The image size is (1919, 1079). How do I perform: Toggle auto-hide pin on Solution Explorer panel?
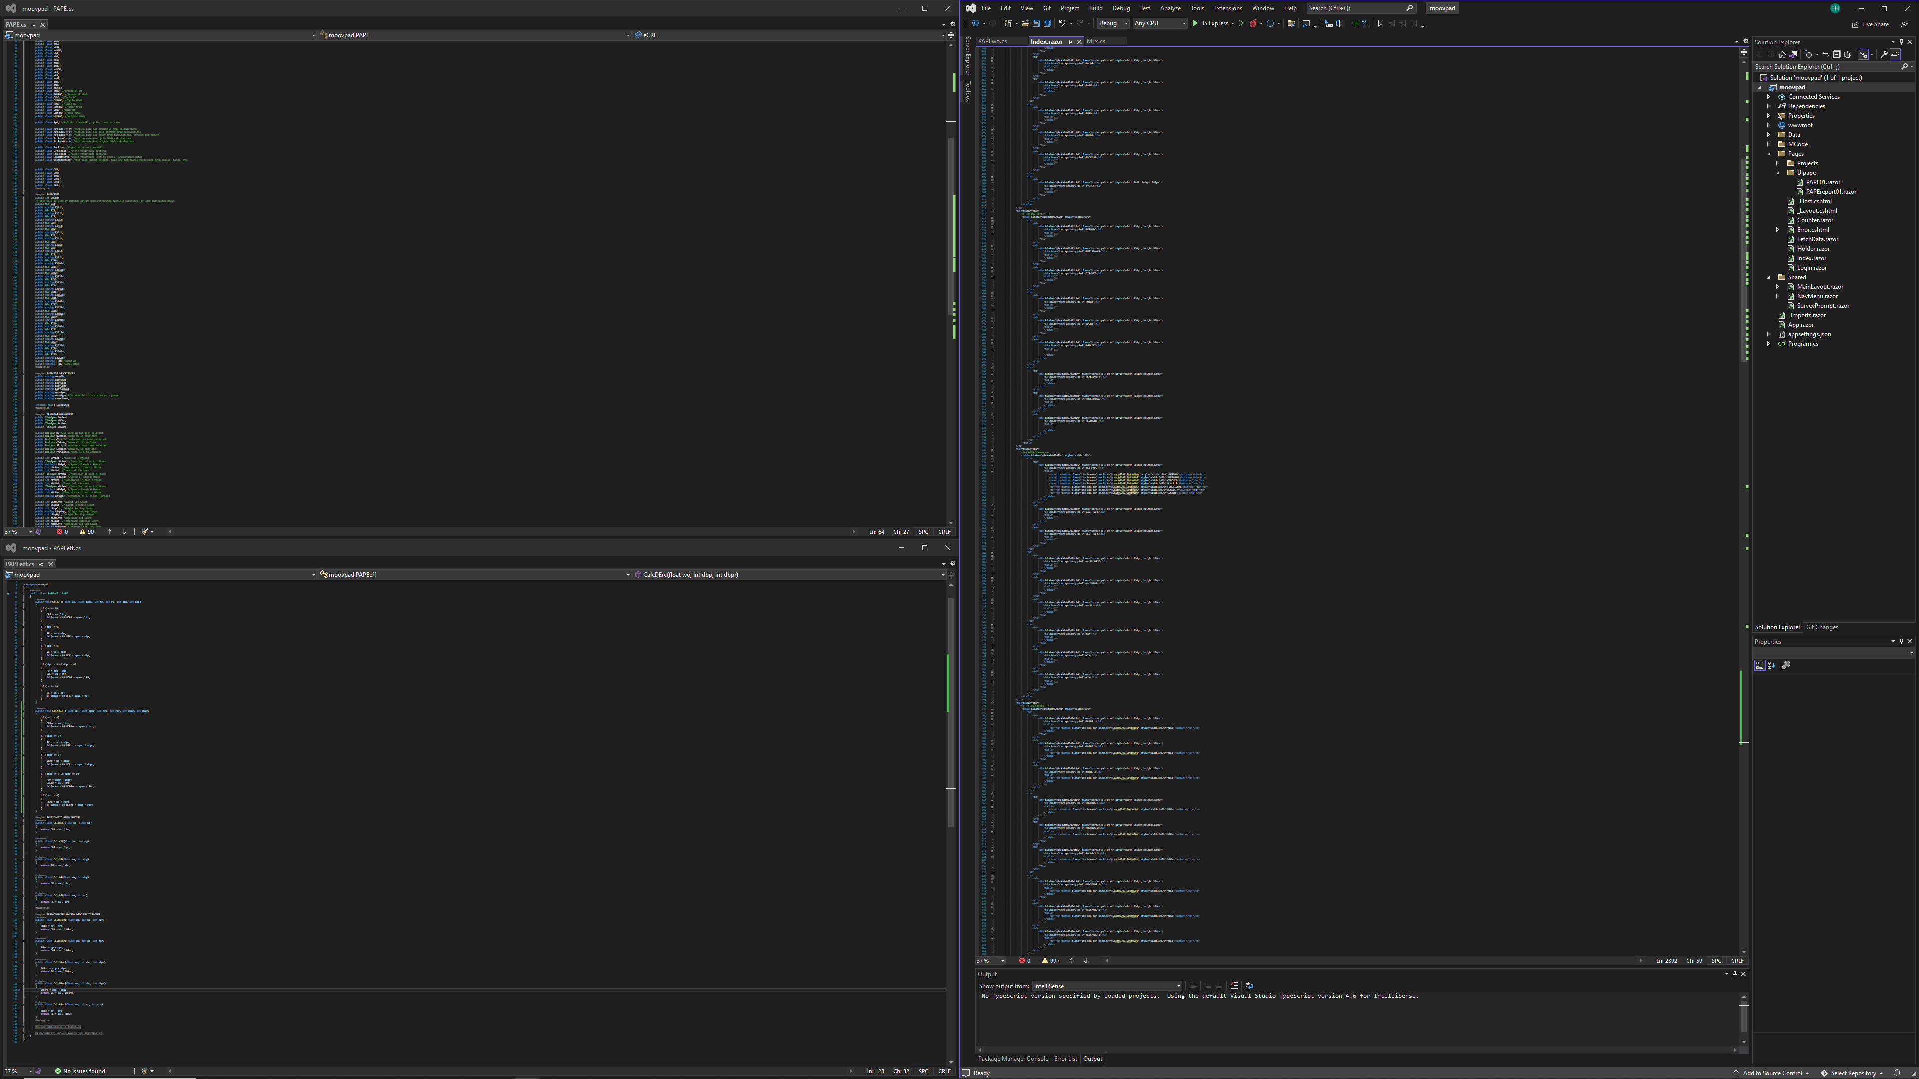[1901, 42]
